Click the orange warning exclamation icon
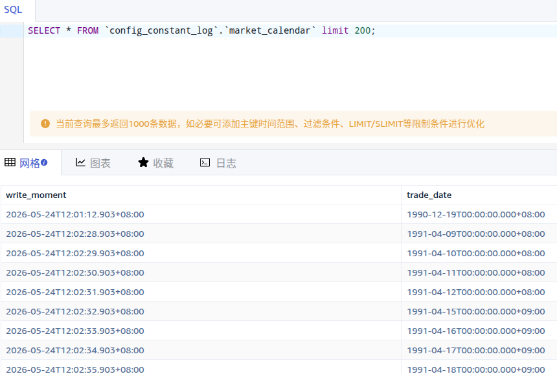This screenshot has width=557, height=374. [45, 124]
